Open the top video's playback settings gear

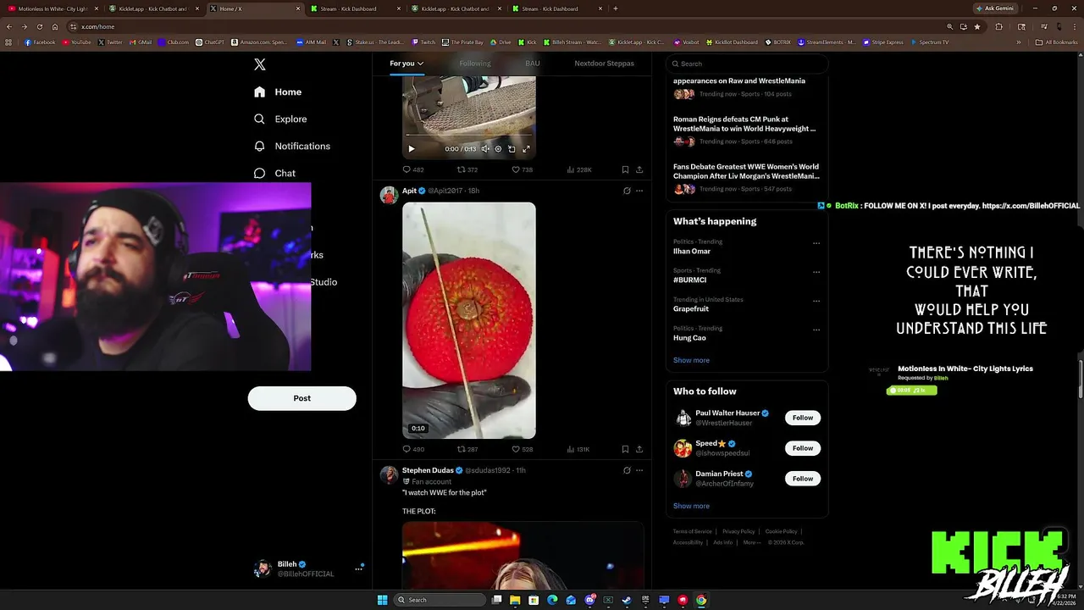[x=498, y=148]
